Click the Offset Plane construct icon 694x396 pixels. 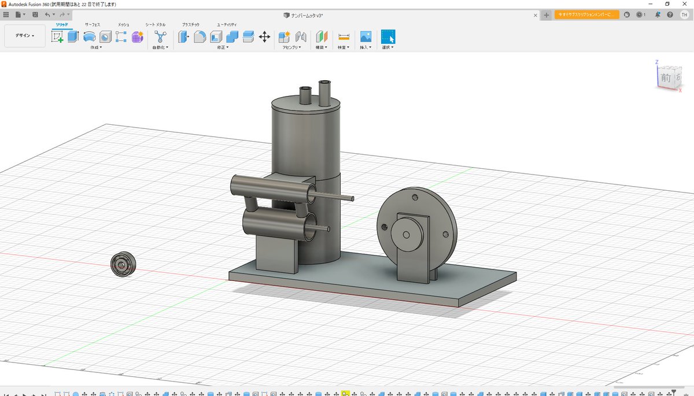tap(322, 37)
